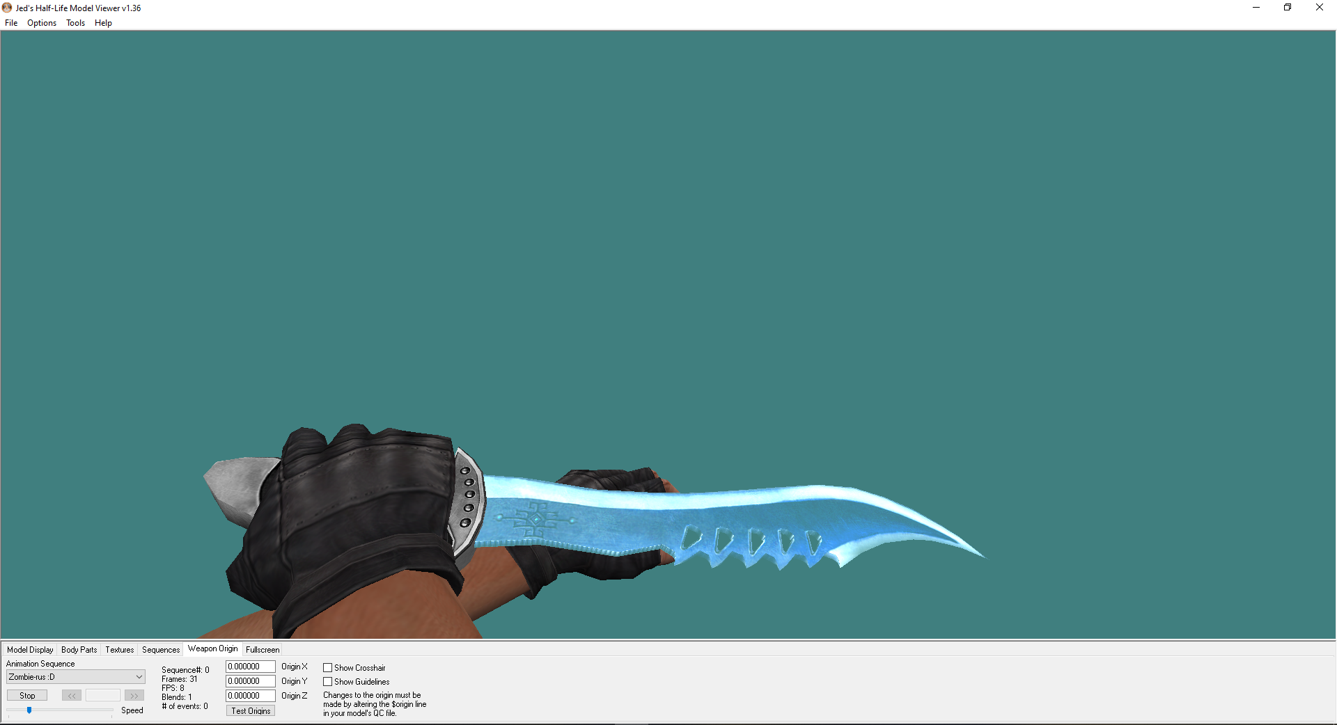1337x725 pixels.
Task: Click the frame number field
Action: point(103,696)
